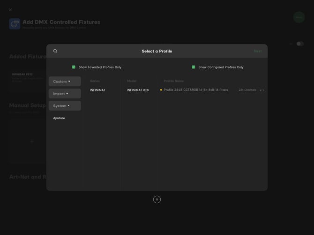This screenshot has height=235, width=314.
Task: Click the gold favorite star on Profile 24
Action: click(161, 90)
